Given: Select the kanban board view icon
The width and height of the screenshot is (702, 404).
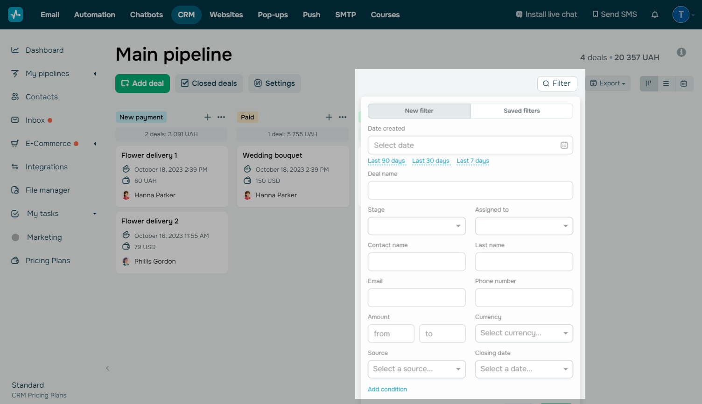Looking at the screenshot, I should pos(648,84).
